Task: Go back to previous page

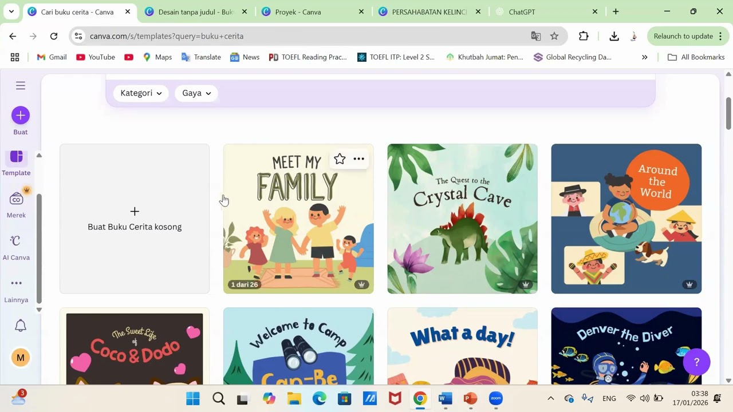Action: point(13,36)
